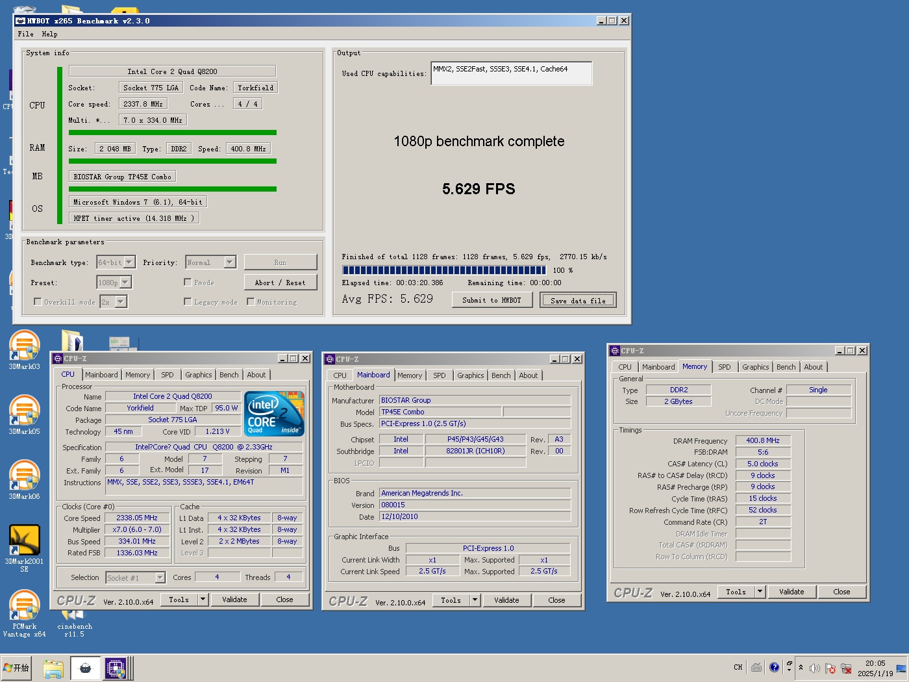
Task: Click Tools button in left CPU-Z window
Action: [x=179, y=600]
